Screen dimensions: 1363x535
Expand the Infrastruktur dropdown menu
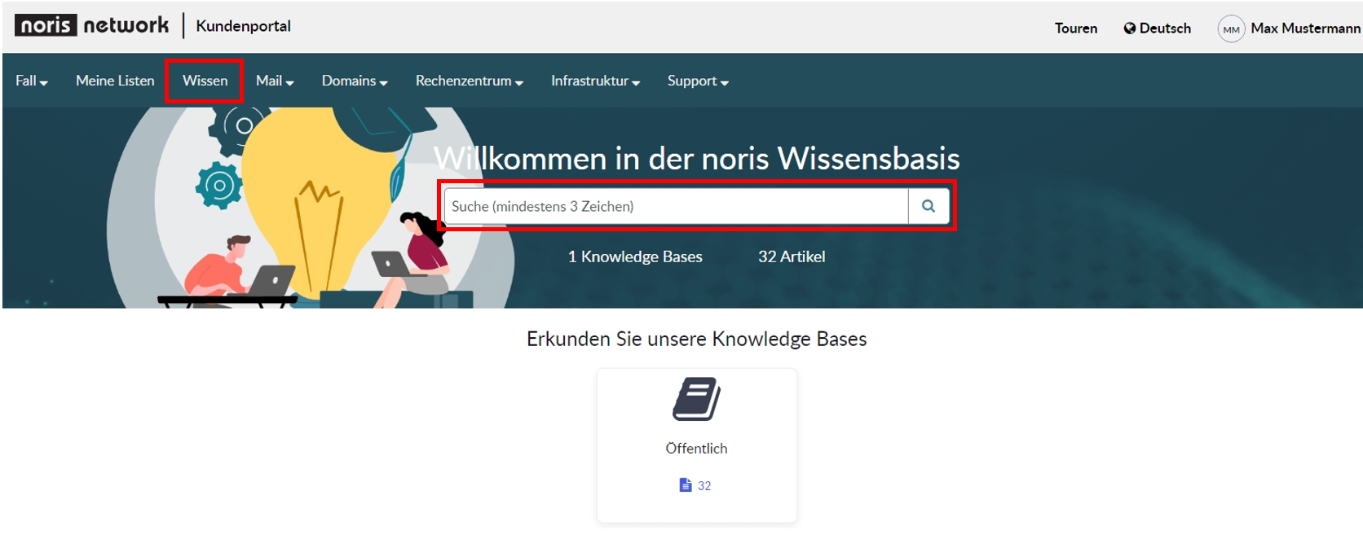(596, 81)
